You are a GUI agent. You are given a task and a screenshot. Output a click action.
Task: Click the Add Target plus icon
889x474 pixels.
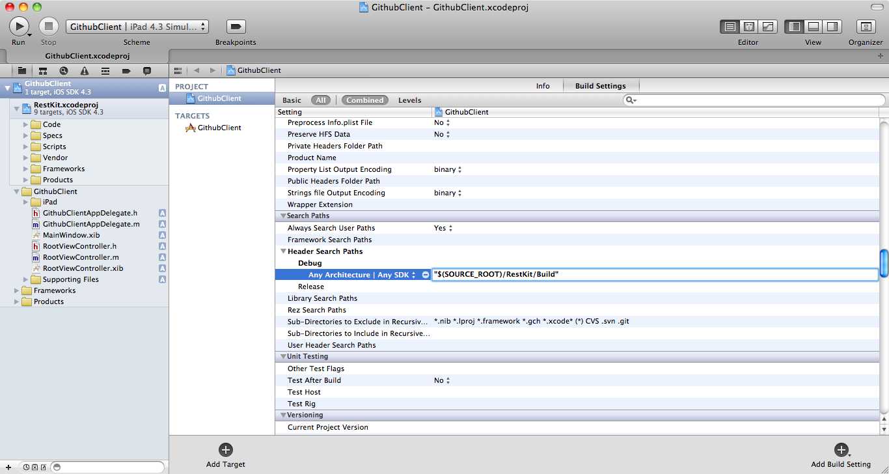[225, 449]
